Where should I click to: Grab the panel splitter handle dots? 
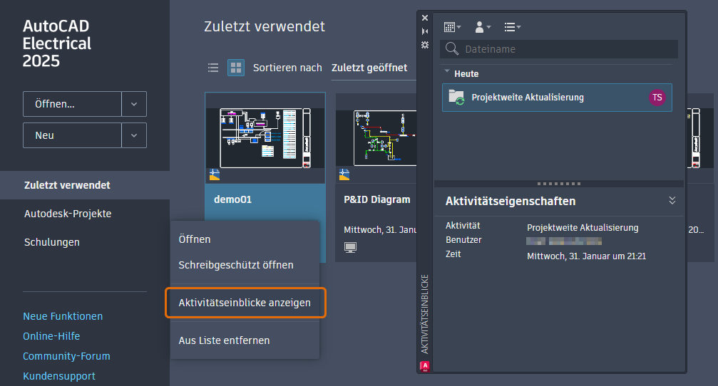click(x=559, y=184)
